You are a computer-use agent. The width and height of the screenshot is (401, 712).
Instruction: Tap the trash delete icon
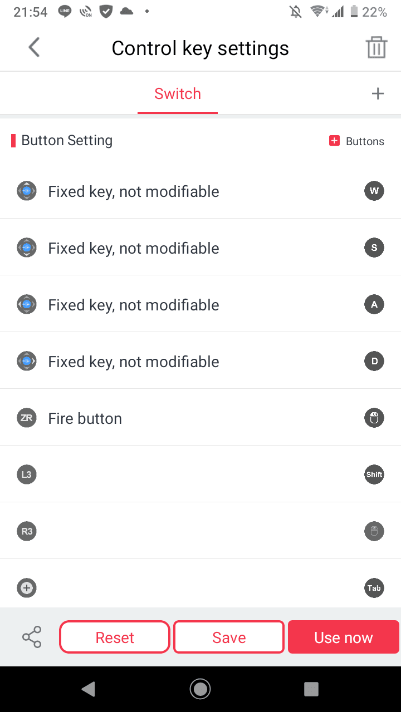[376, 48]
